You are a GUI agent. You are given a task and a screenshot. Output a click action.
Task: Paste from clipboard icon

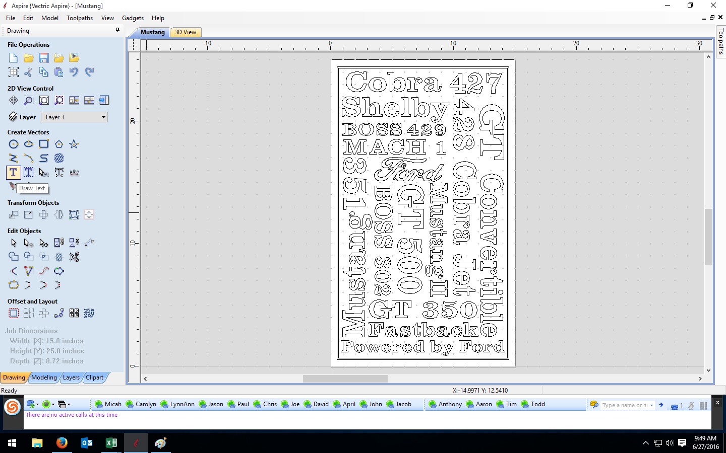pos(59,72)
